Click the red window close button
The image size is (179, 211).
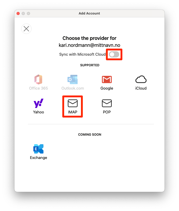coord(18,13)
